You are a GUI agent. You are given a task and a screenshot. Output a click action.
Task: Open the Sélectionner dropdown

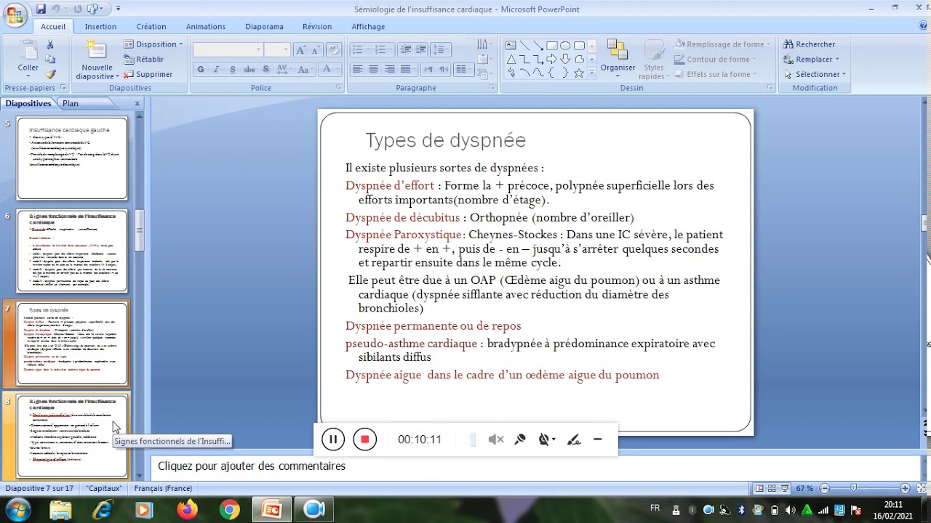(815, 74)
